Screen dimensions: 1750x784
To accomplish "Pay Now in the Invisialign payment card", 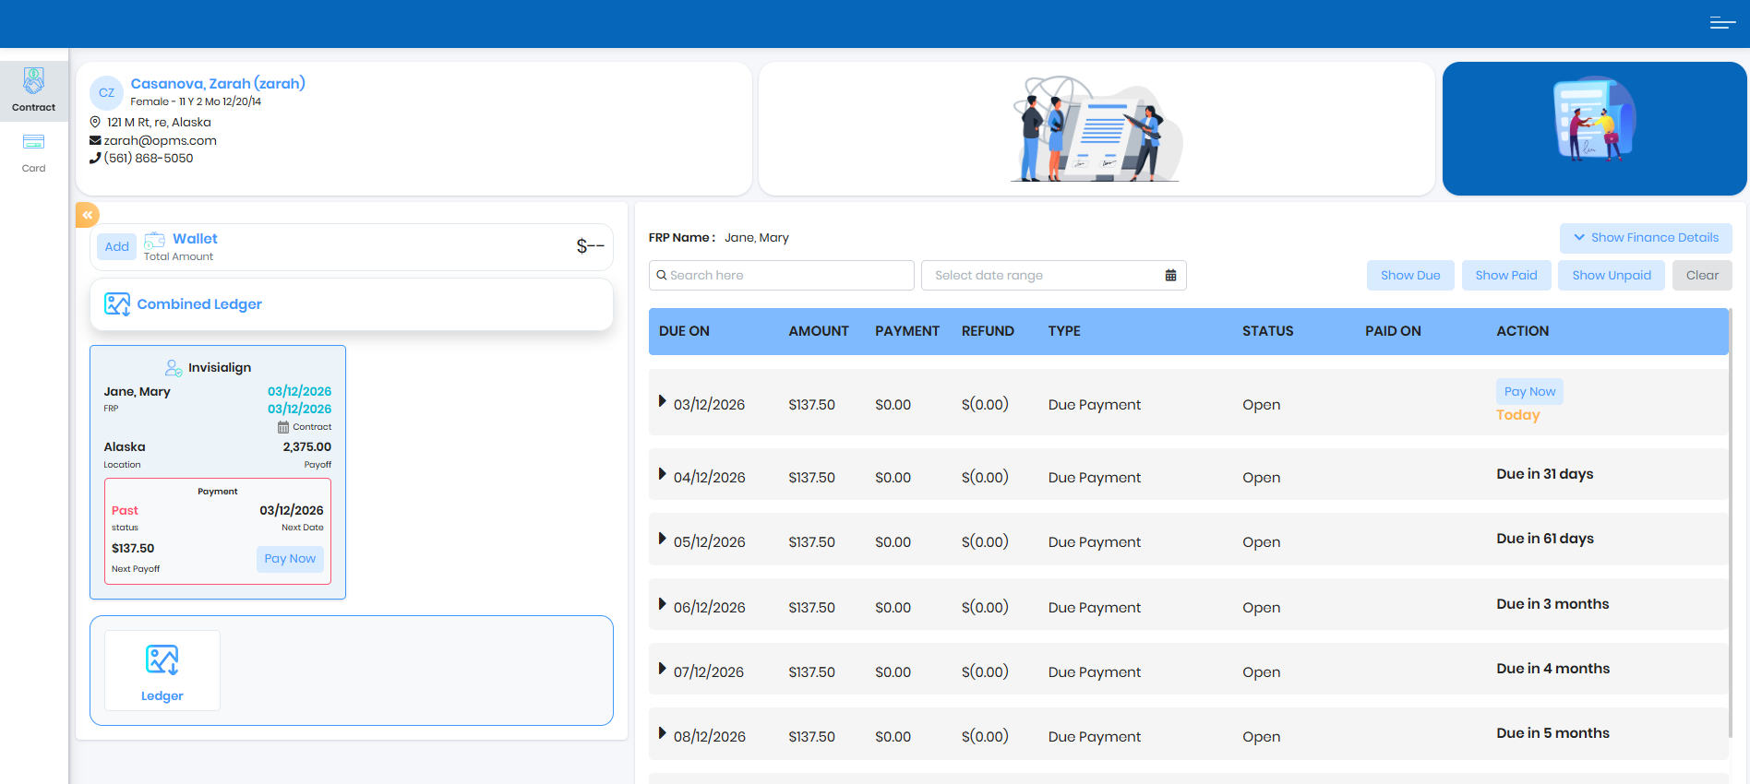I will click(x=290, y=559).
